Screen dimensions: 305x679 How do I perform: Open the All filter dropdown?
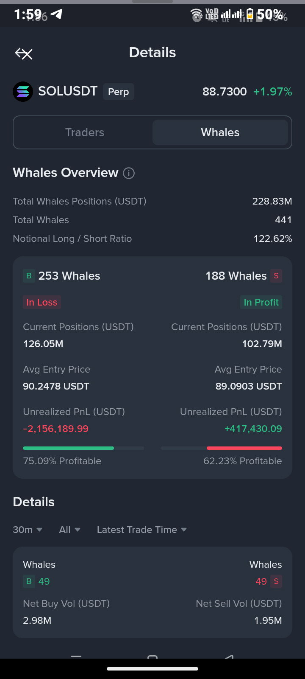70,530
